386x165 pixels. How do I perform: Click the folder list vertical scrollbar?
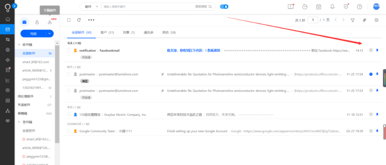point(57,94)
